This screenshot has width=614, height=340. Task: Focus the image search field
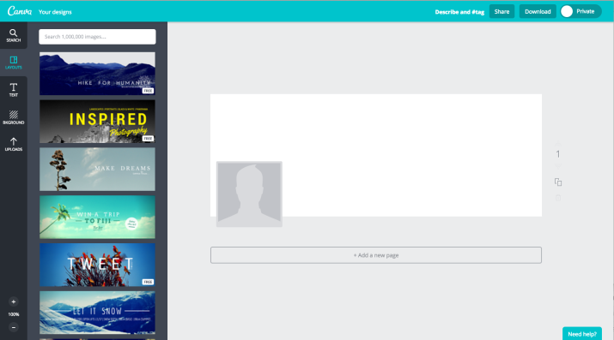click(97, 37)
